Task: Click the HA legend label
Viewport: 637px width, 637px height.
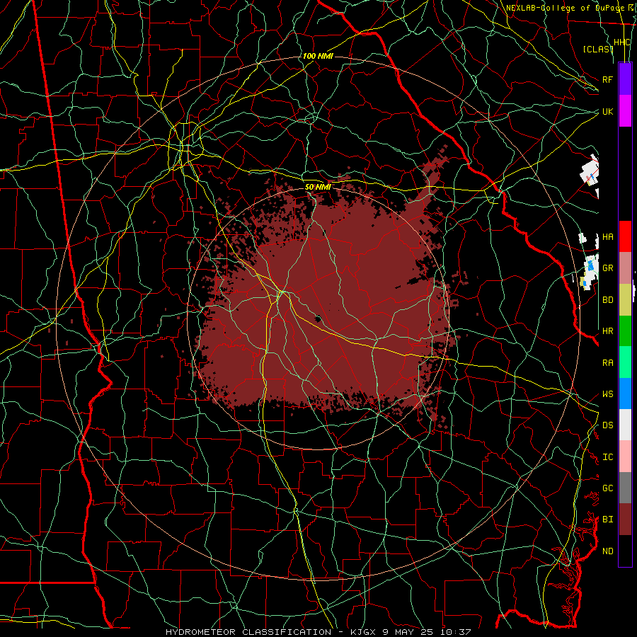Action: tap(607, 236)
